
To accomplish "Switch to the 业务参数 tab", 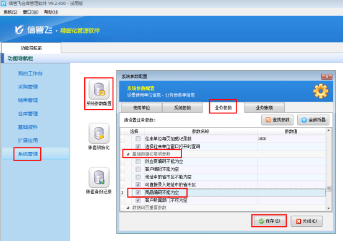I will pos(223,107).
